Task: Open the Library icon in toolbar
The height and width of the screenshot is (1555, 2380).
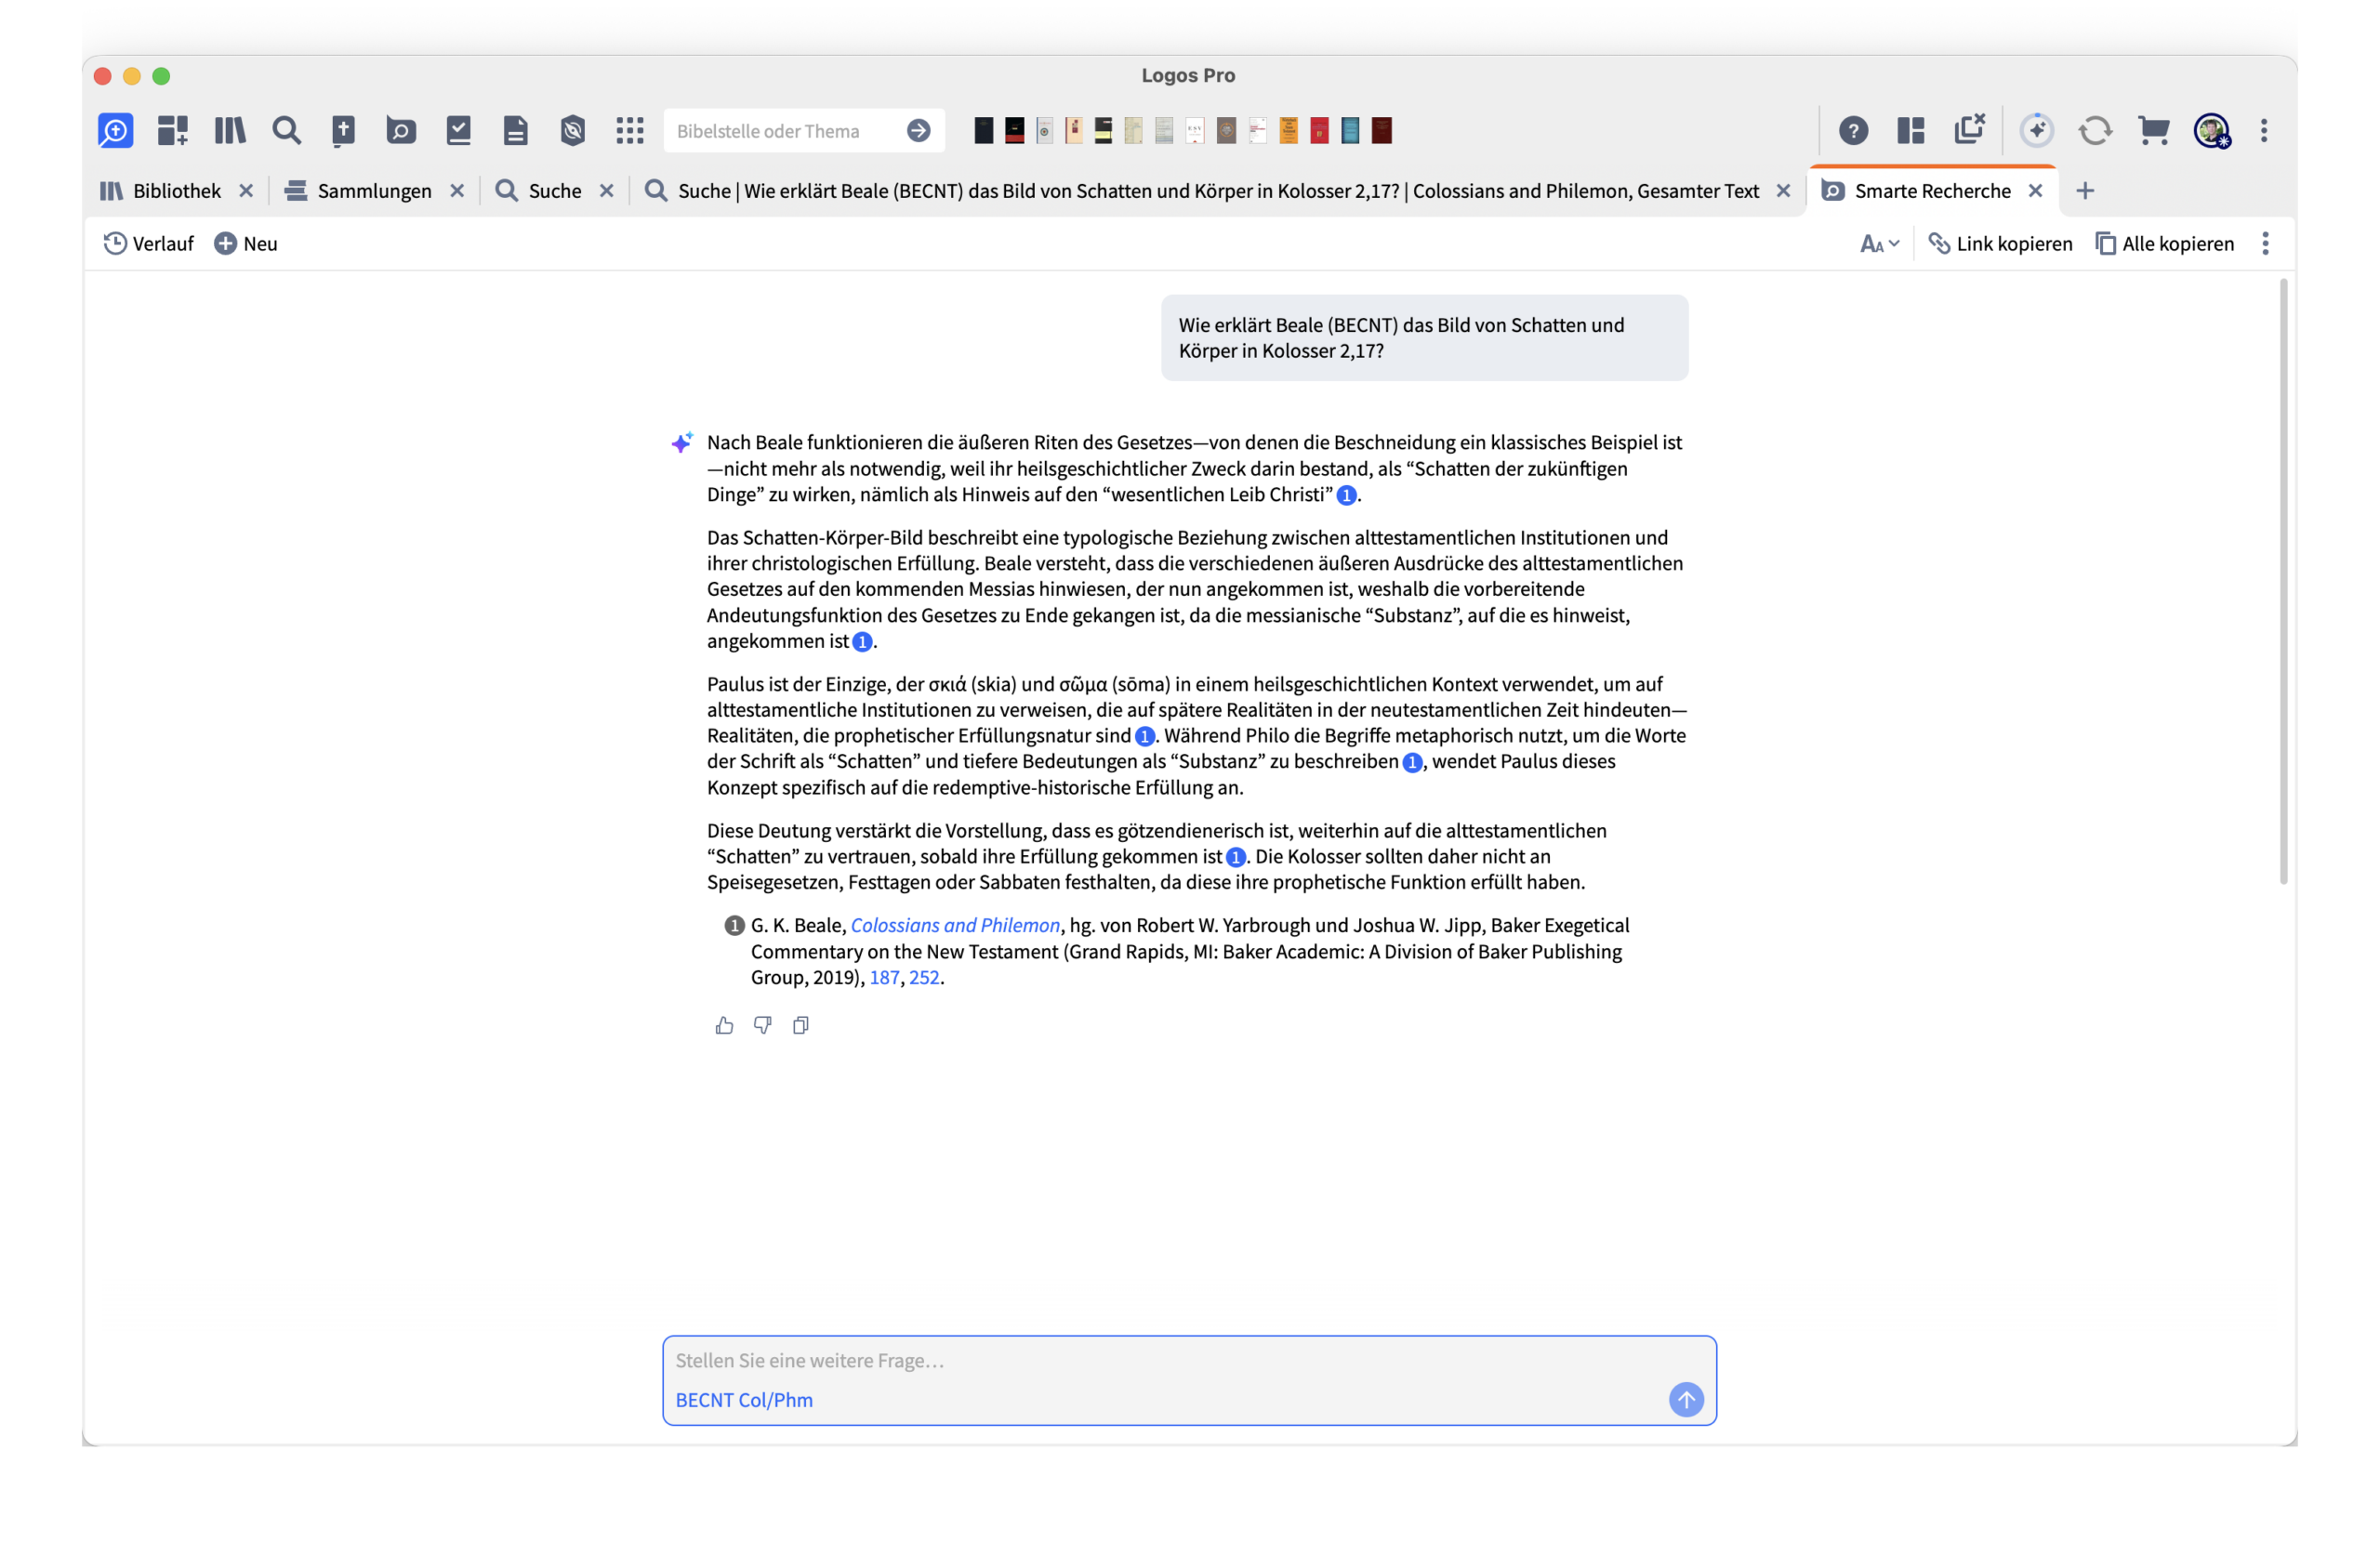Action: coord(230,130)
